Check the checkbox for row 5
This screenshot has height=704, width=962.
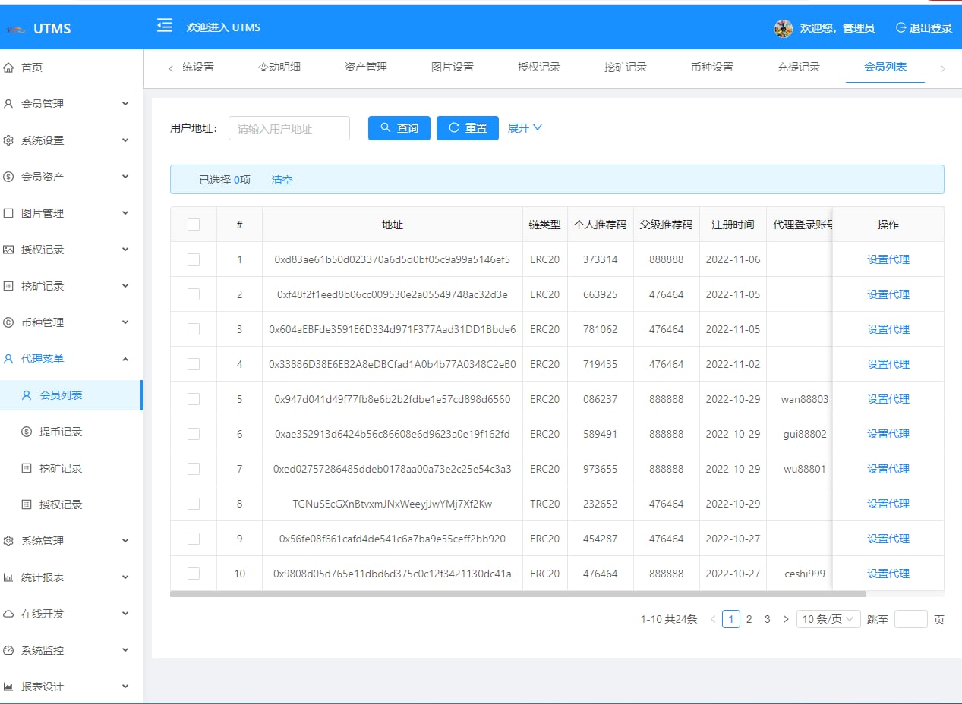[x=194, y=399]
